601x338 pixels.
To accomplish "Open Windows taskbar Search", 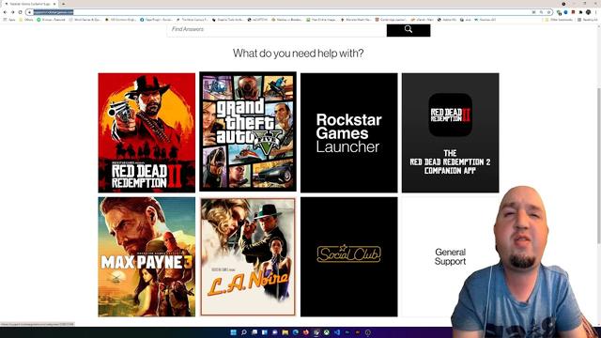I will [244, 332].
